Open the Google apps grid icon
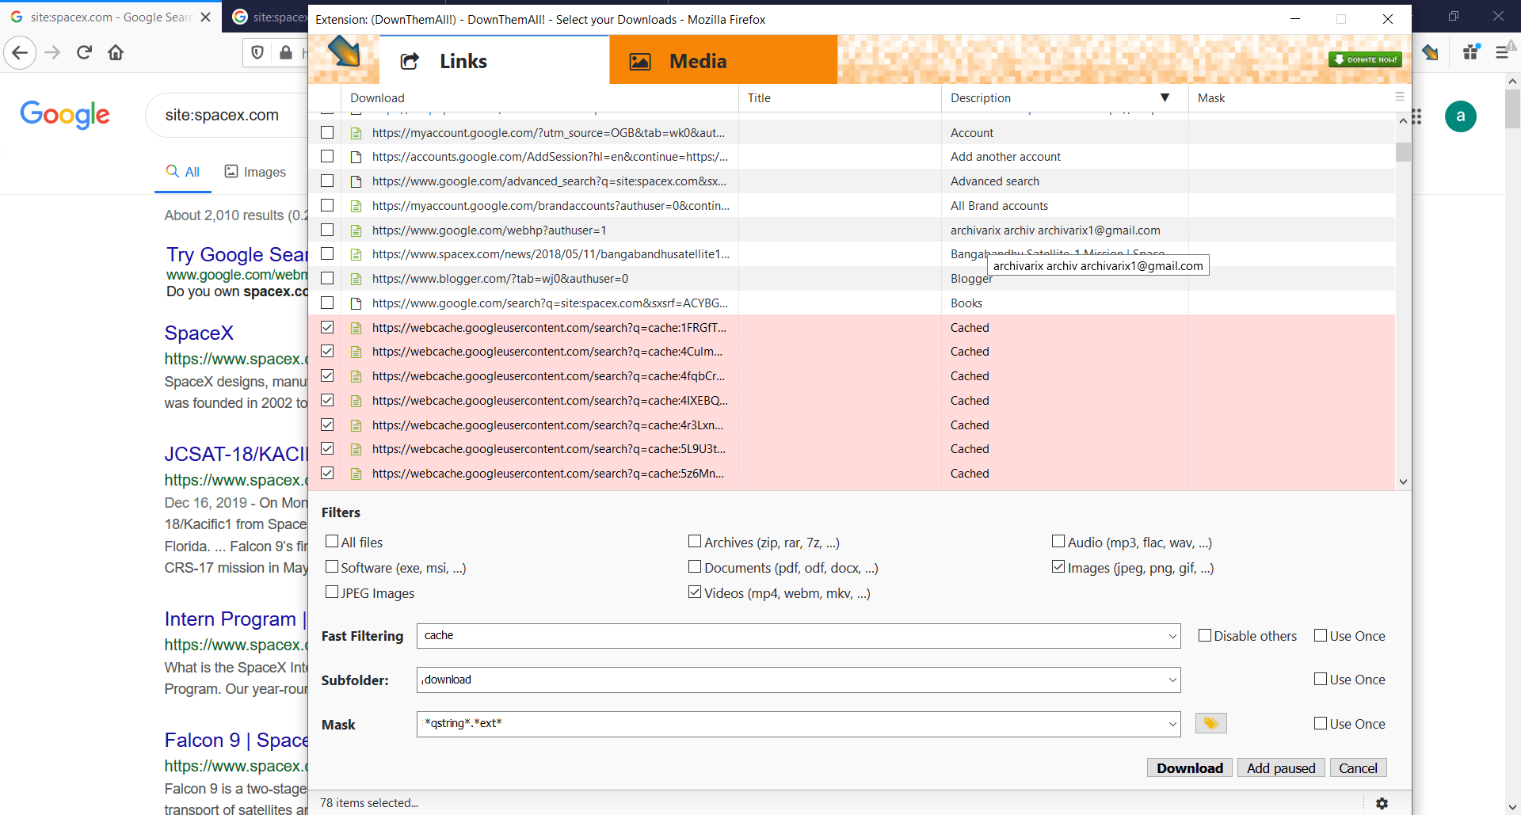1521x815 pixels. pyautogui.click(x=1417, y=116)
